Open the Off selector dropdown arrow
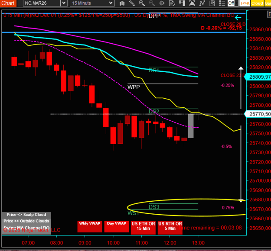The width and height of the screenshot is (271, 251). [x=237, y=3]
